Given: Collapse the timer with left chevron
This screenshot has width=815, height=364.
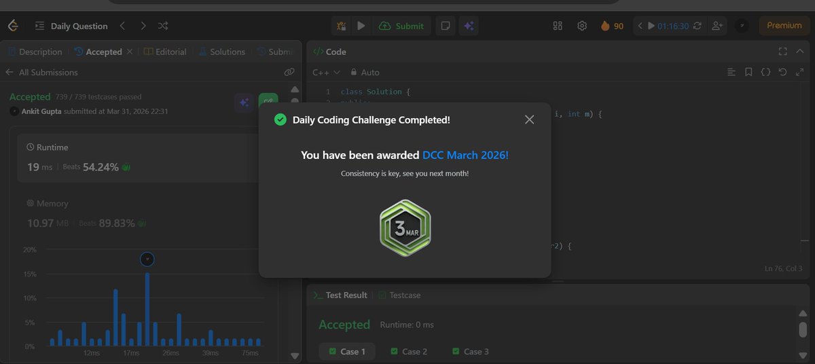Looking at the screenshot, I should [640, 26].
